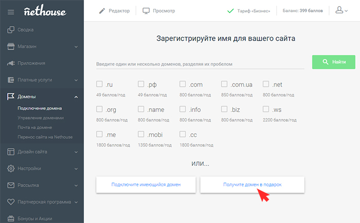Click the hamburger menu icon
The image size is (360, 223).
(11, 11)
